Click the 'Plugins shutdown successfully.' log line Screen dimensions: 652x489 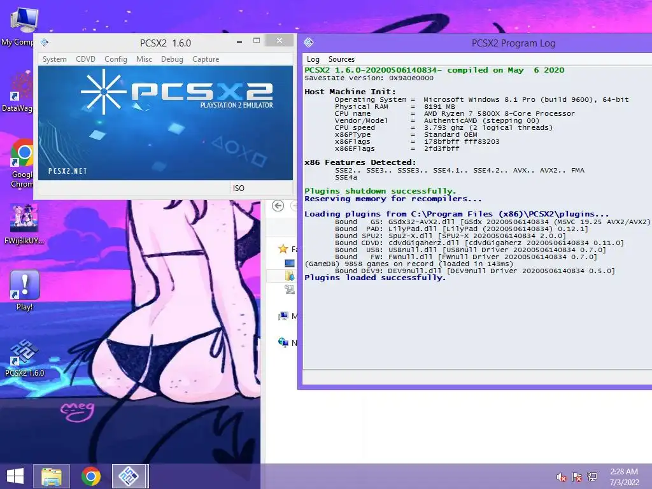pyautogui.click(x=380, y=191)
